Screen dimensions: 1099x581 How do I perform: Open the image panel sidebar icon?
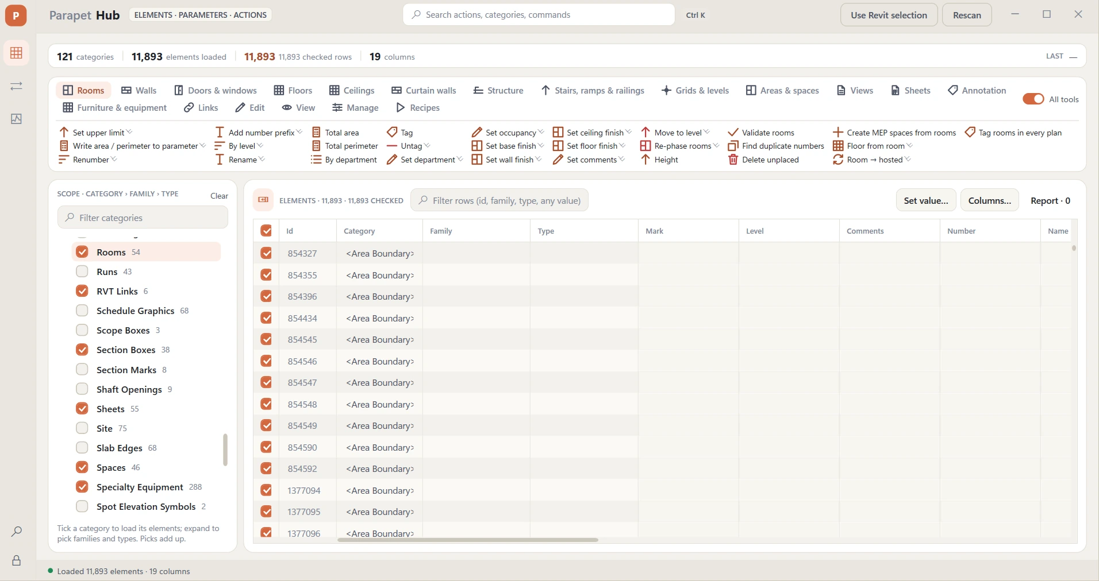pyautogui.click(x=16, y=119)
